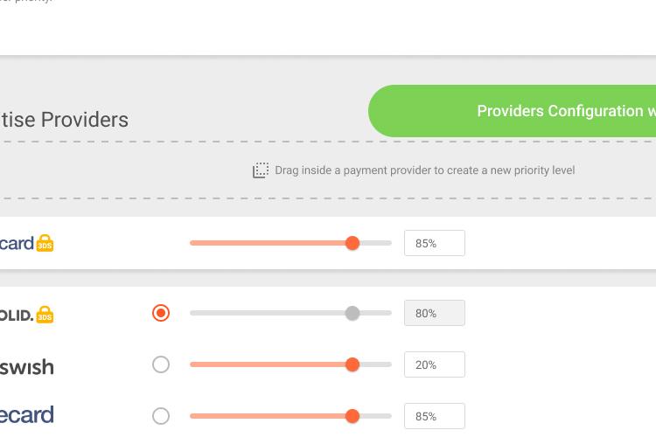This screenshot has height=437, width=656.
Task: Select the Swish provider radio button
Action: pos(161,364)
